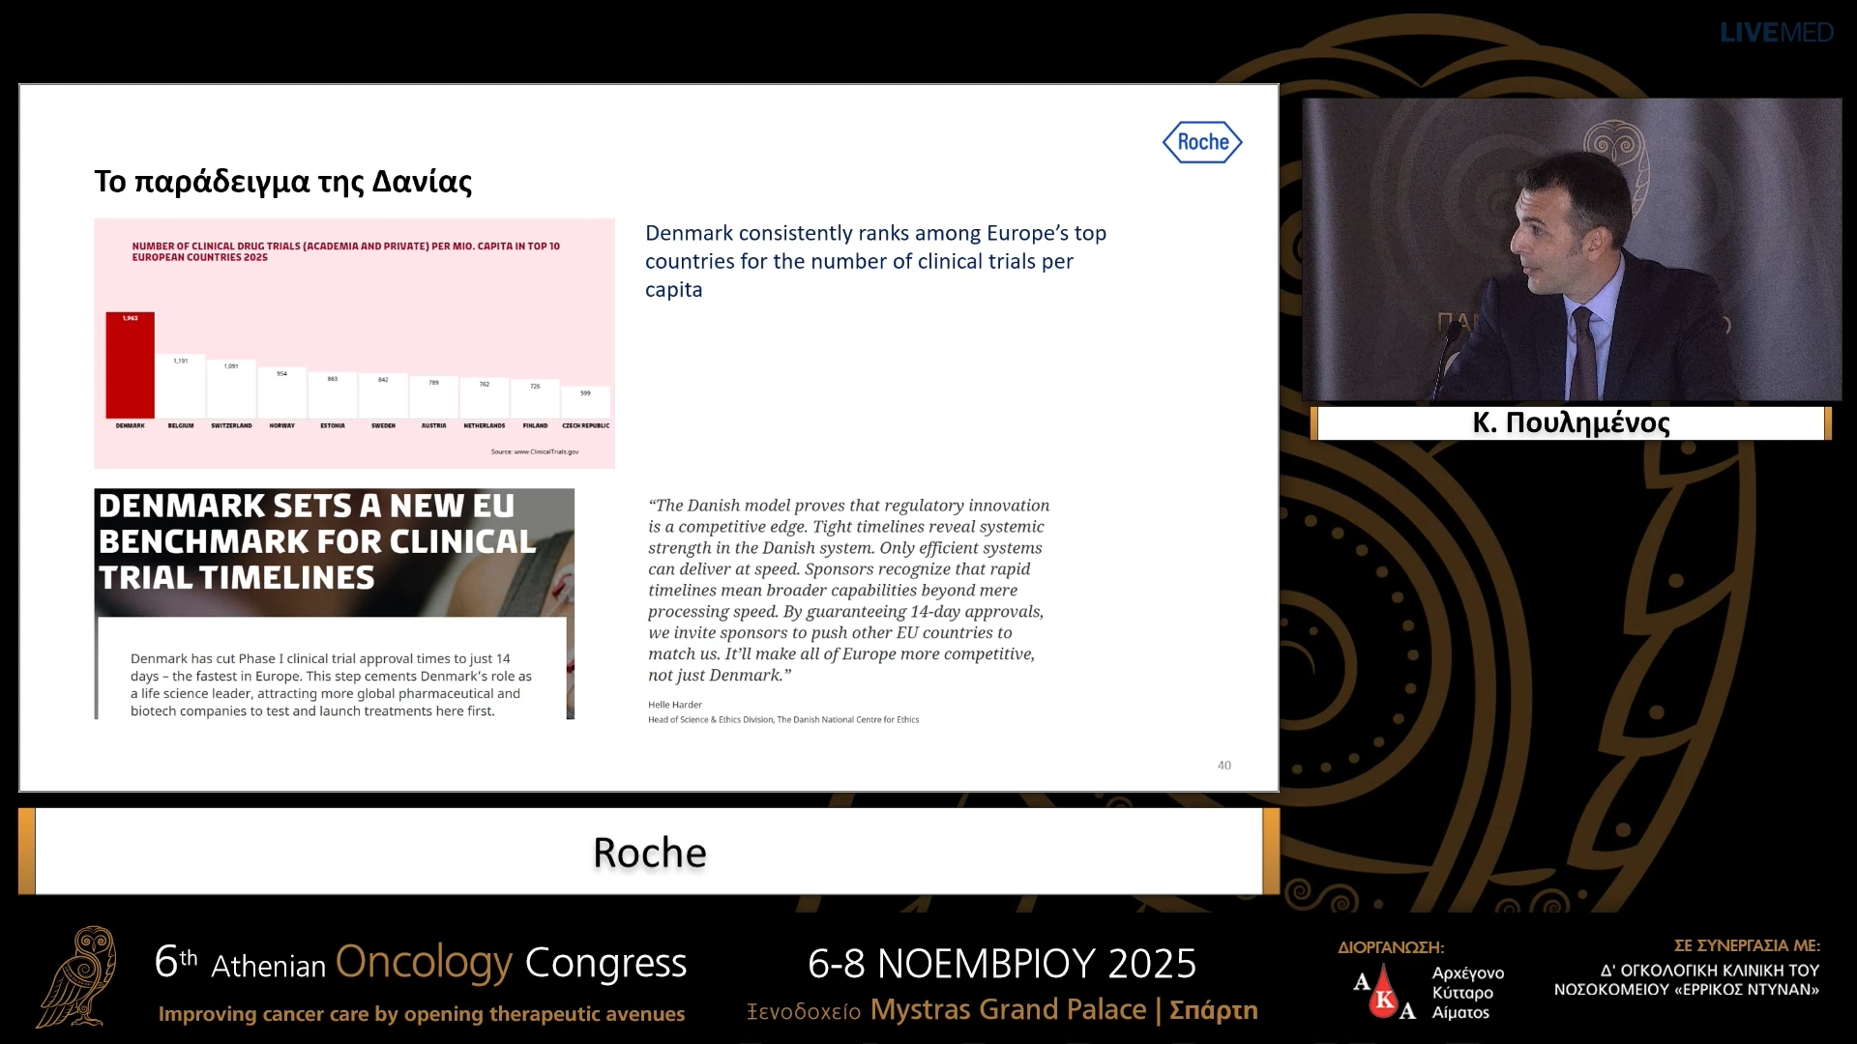The image size is (1857, 1044).
Task: Click the owl emblem of the congress
Action: pyautogui.click(x=76, y=976)
